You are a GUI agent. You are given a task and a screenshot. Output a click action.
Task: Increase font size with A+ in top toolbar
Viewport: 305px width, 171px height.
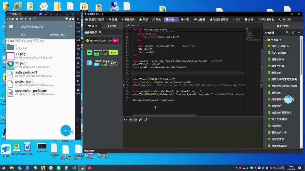click(289, 19)
